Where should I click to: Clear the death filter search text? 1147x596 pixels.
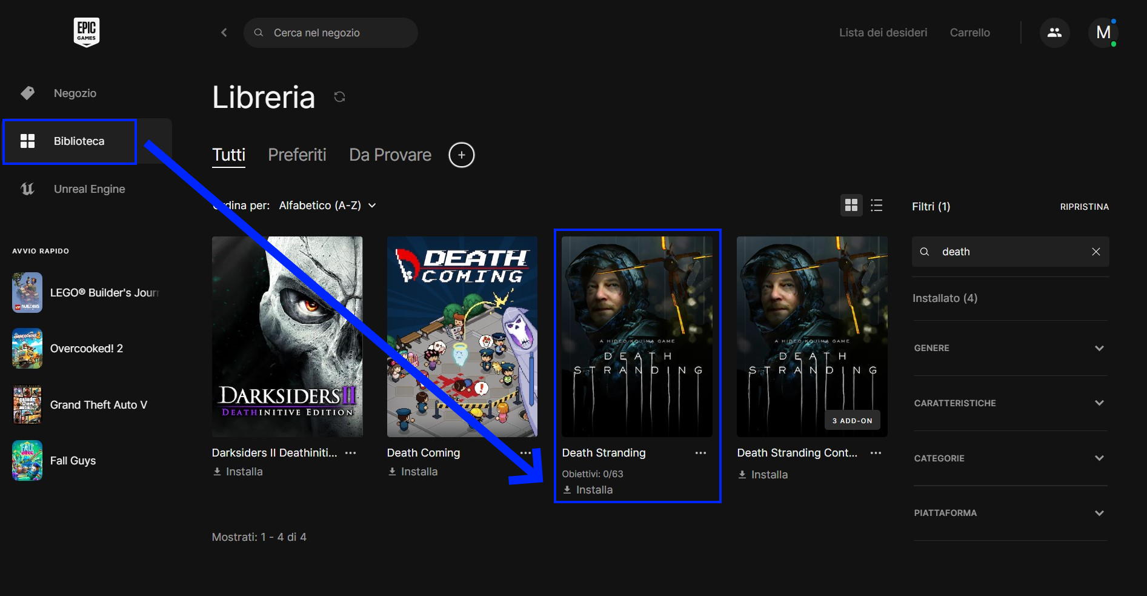click(1095, 252)
